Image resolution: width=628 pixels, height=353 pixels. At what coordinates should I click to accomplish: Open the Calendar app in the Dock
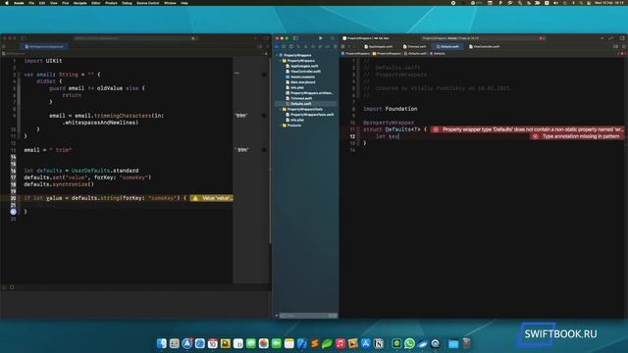213,343
